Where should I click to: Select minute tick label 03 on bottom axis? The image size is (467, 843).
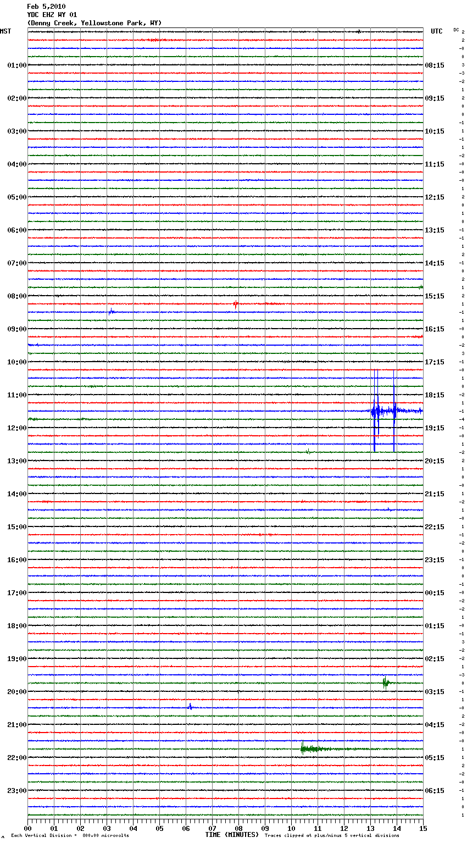107,828
